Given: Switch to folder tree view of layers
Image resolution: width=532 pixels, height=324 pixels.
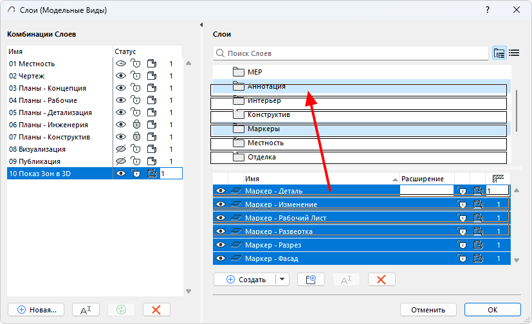Looking at the screenshot, I should click(x=499, y=53).
